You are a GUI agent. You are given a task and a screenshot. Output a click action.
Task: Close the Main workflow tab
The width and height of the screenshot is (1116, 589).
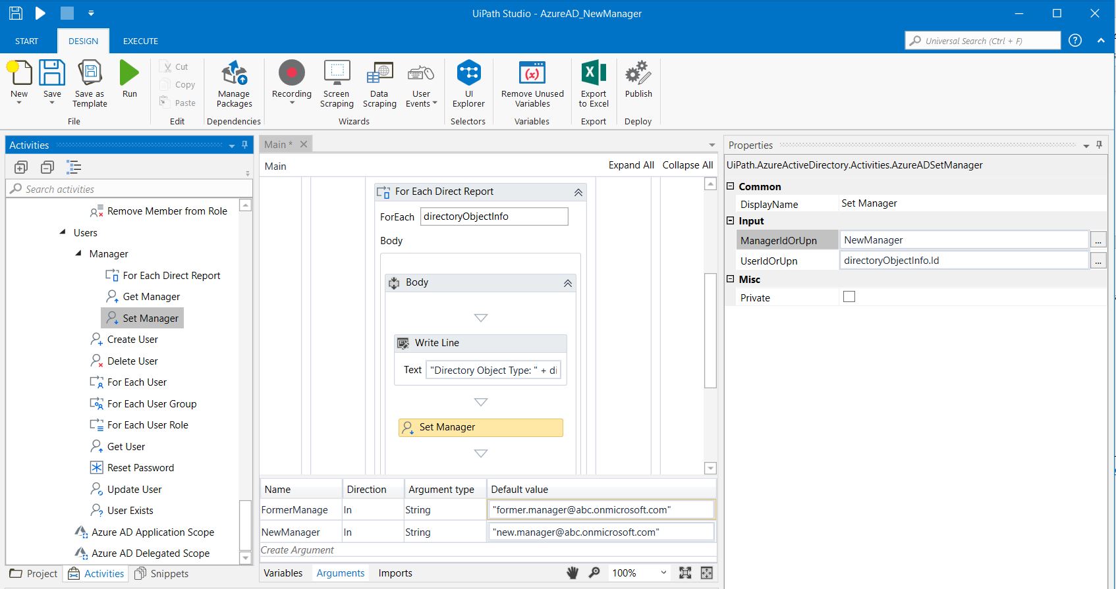pos(304,144)
